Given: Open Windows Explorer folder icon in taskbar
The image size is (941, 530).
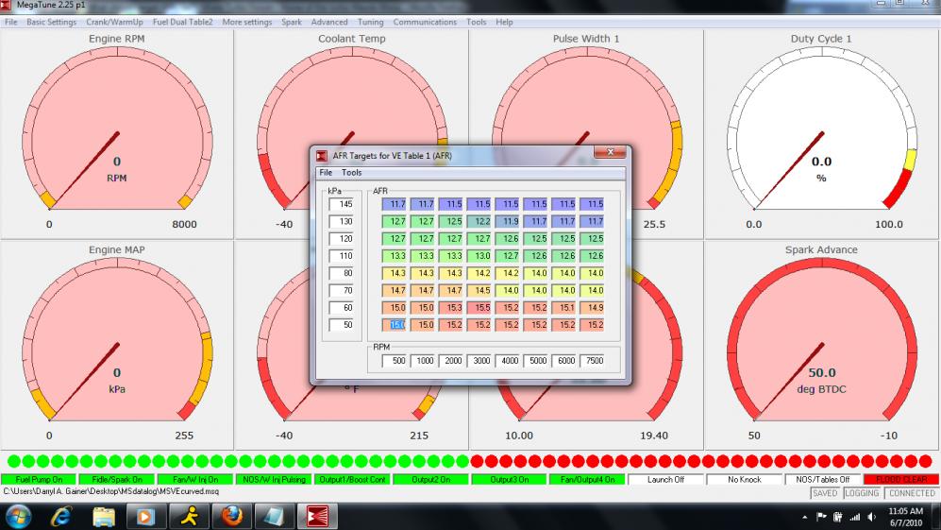Looking at the screenshot, I should click(104, 517).
